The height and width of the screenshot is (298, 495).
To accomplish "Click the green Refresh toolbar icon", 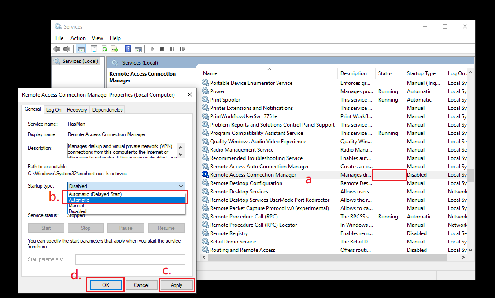I will 104,49.
